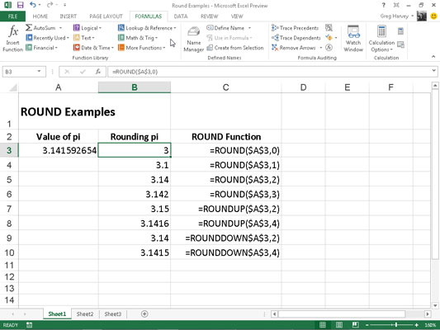Expand the AutoSum dropdown

pos(60,28)
